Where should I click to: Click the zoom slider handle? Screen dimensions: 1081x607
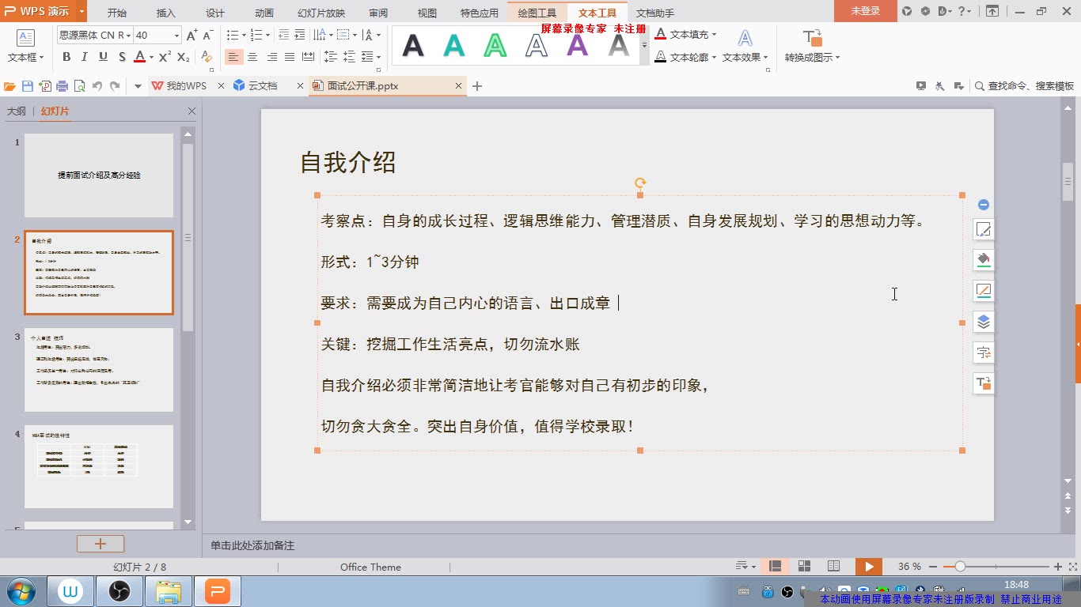[960, 566]
